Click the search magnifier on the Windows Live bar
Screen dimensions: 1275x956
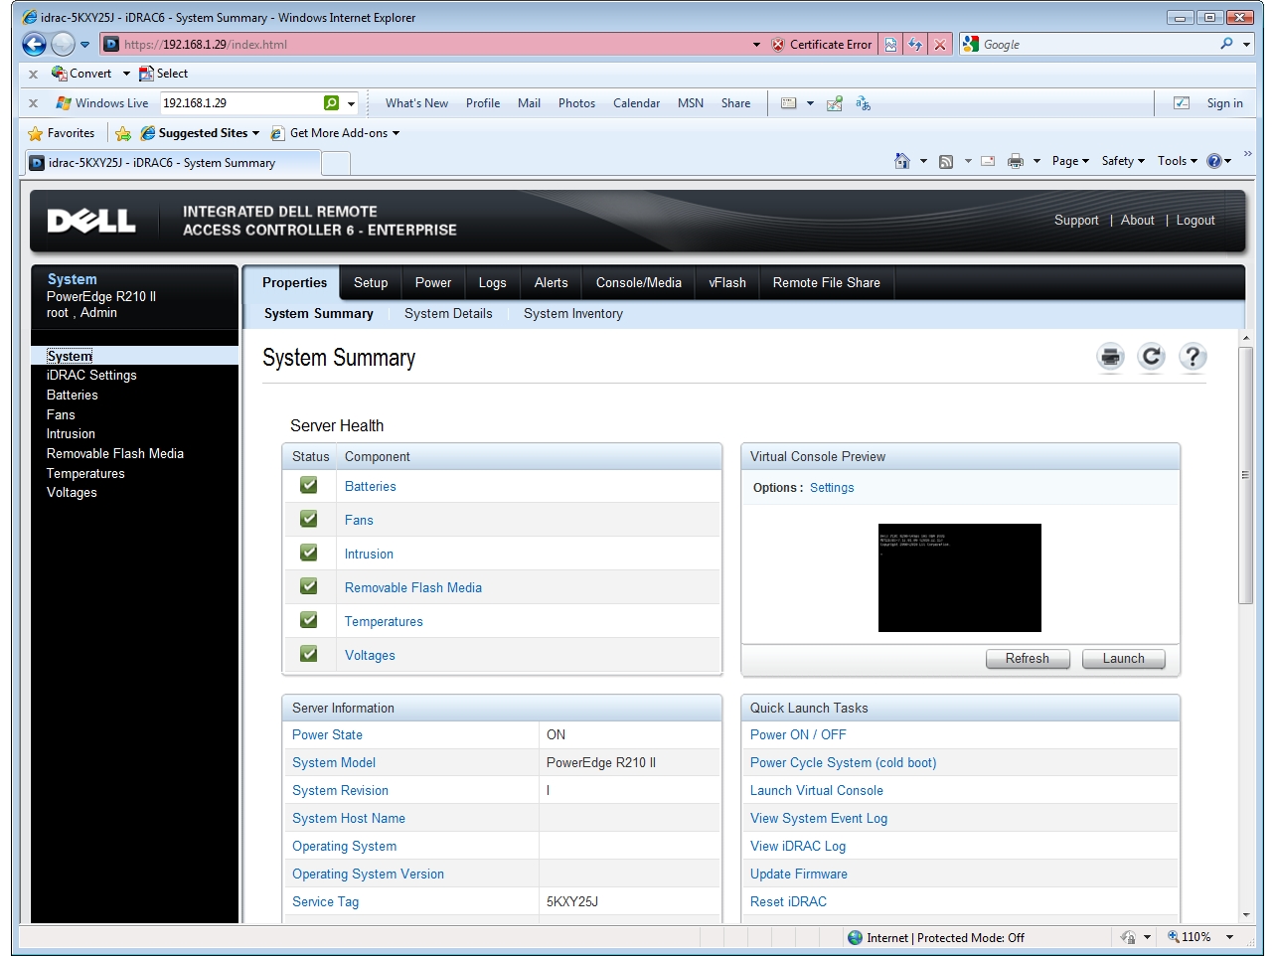[x=331, y=102]
